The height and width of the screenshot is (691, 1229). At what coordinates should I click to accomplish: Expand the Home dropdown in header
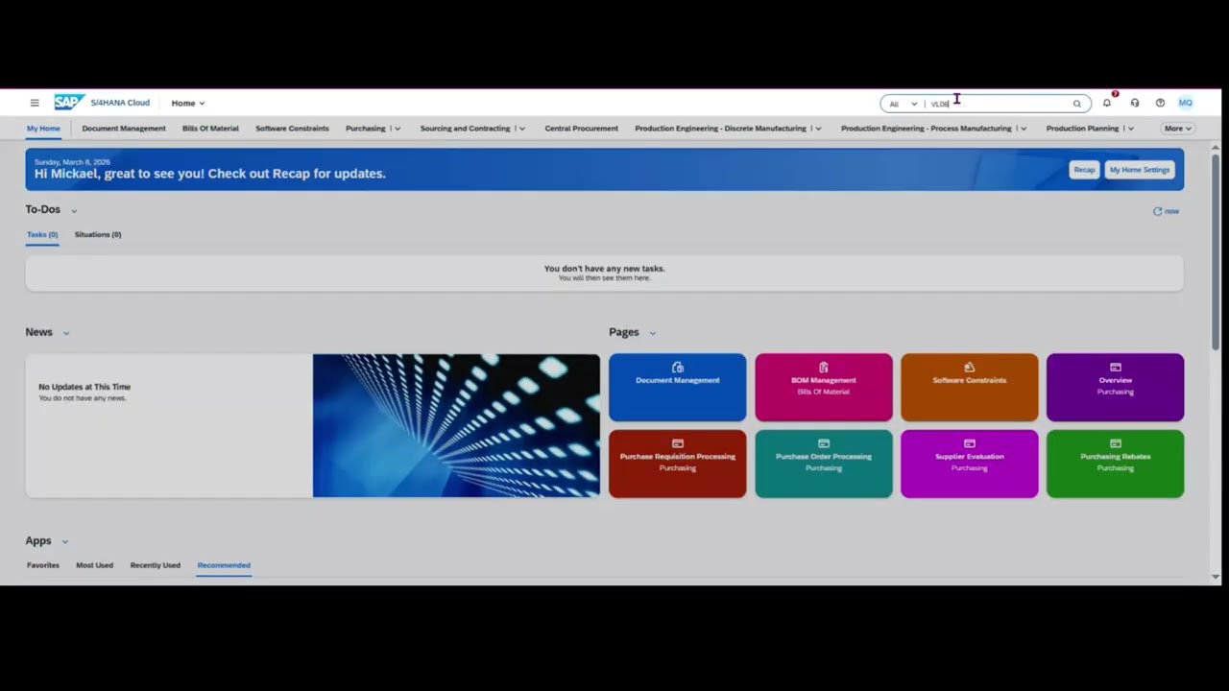188,103
